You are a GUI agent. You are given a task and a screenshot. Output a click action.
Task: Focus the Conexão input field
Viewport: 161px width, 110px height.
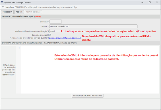tap(55, 22)
